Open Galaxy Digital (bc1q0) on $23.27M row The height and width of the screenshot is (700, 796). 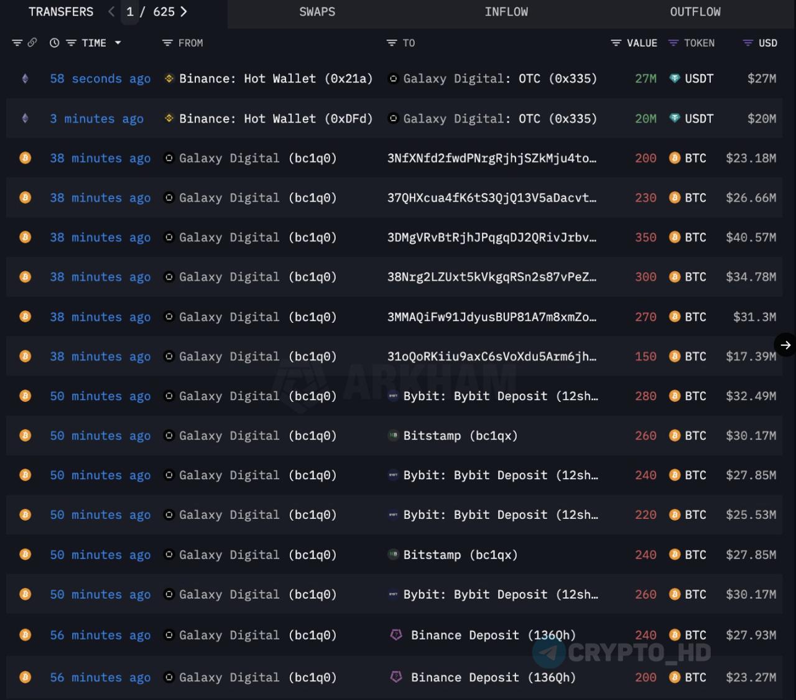point(257,677)
